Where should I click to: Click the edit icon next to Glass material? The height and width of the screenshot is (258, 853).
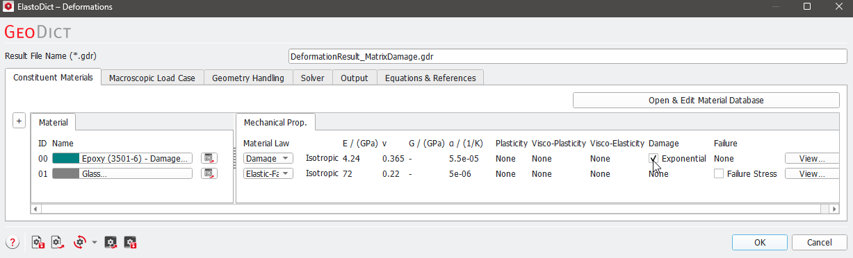click(x=209, y=173)
